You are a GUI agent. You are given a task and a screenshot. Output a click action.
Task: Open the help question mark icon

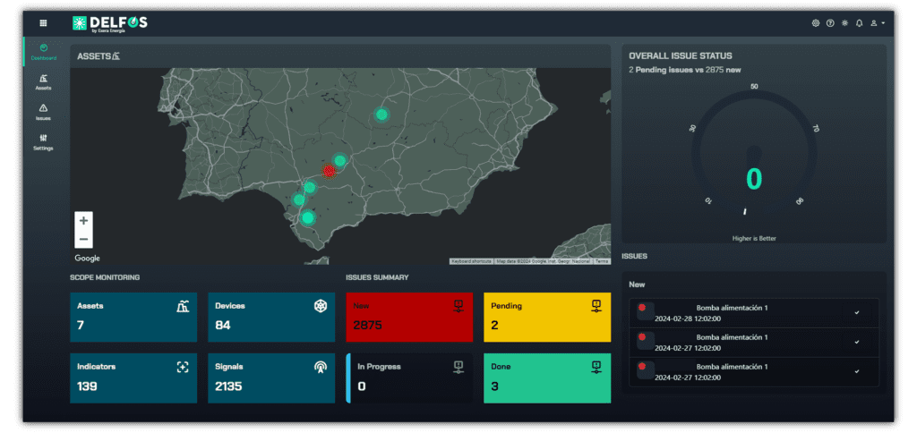coord(830,22)
